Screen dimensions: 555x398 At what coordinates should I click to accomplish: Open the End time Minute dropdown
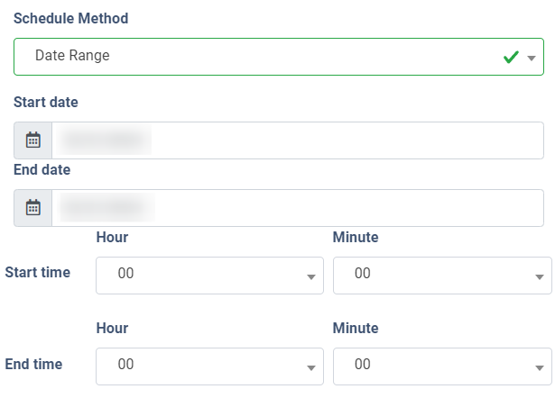(x=441, y=366)
